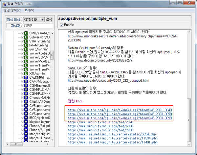
Task: Toggle the checkbox for SMB/samba
Action: pos(22,33)
